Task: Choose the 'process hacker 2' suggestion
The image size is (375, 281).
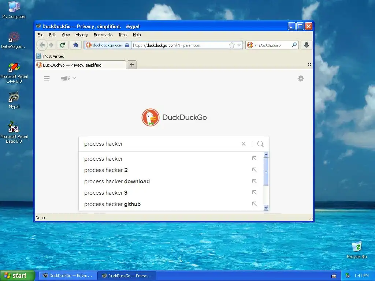Action: pos(171,170)
